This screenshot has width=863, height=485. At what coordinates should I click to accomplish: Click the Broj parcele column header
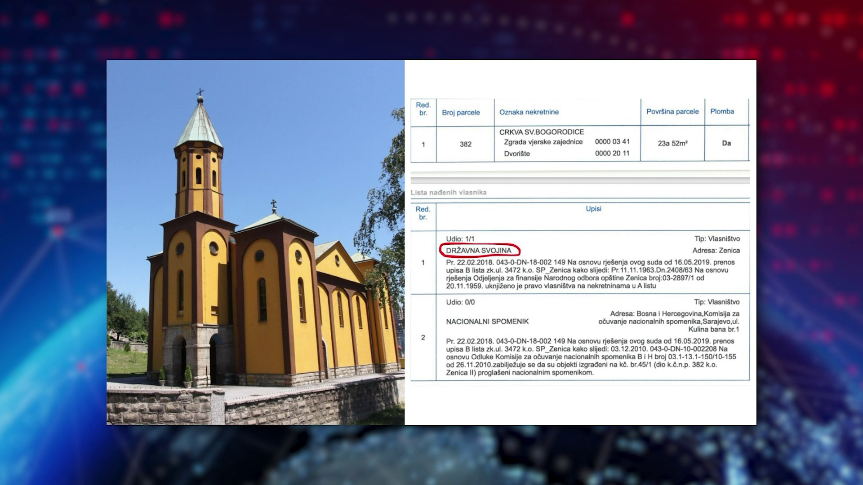click(461, 112)
